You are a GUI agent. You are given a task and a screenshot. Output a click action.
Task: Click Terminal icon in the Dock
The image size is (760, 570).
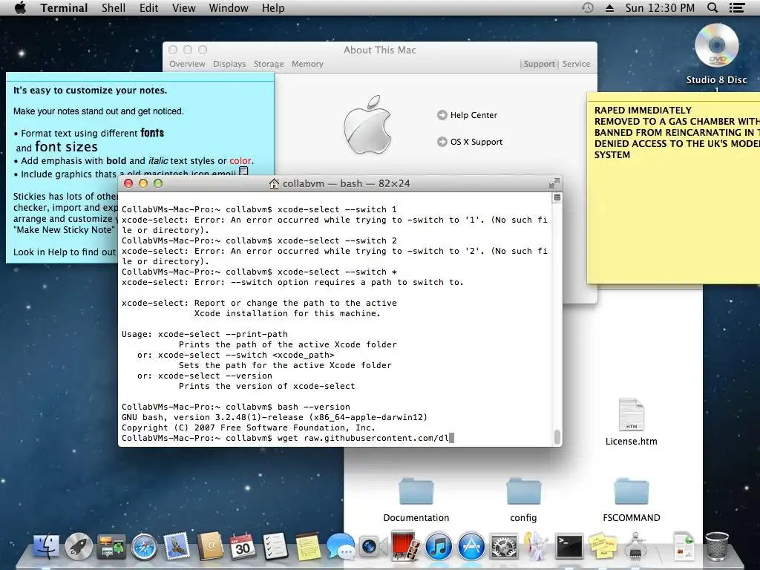click(569, 547)
